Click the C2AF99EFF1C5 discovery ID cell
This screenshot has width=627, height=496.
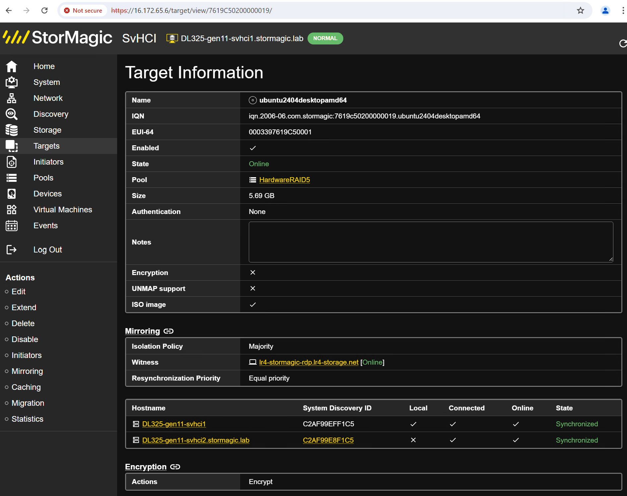pos(328,424)
